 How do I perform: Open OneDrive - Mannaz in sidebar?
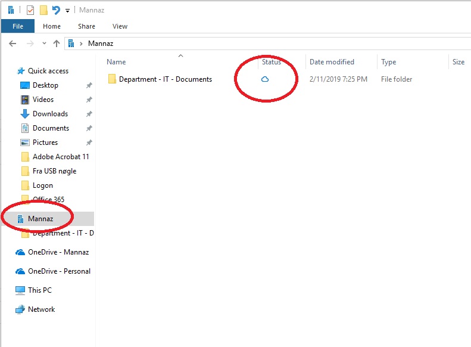click(58, 252)
